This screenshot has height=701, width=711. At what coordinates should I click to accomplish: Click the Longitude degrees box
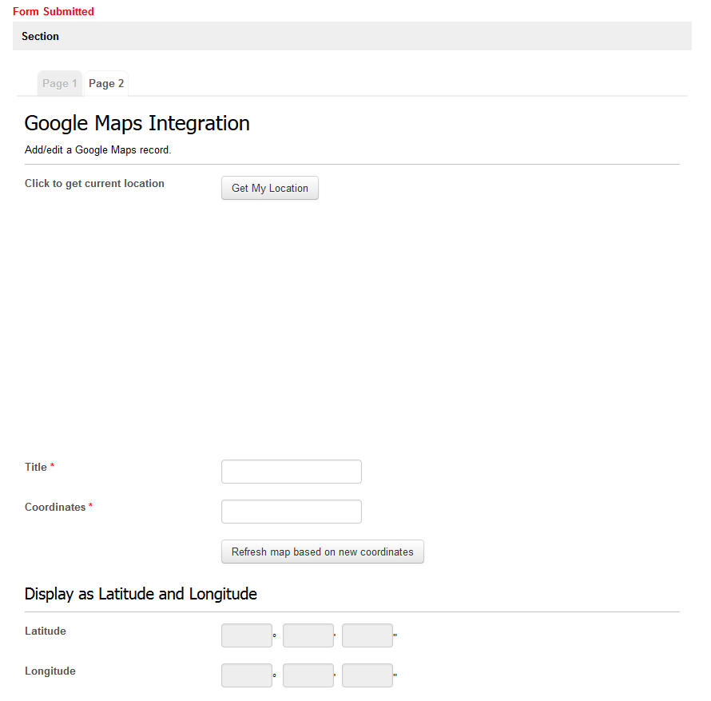(x=246, y=675)
